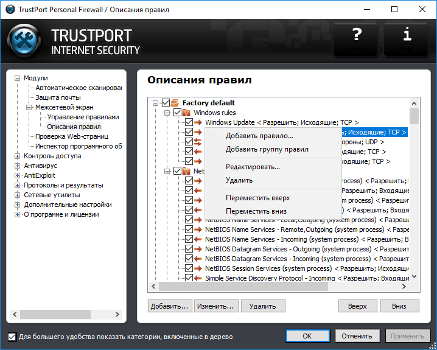Screen dimensions: 437x350
Task: Choose 'Добавить правило...' from context menu
Action: 273,136
